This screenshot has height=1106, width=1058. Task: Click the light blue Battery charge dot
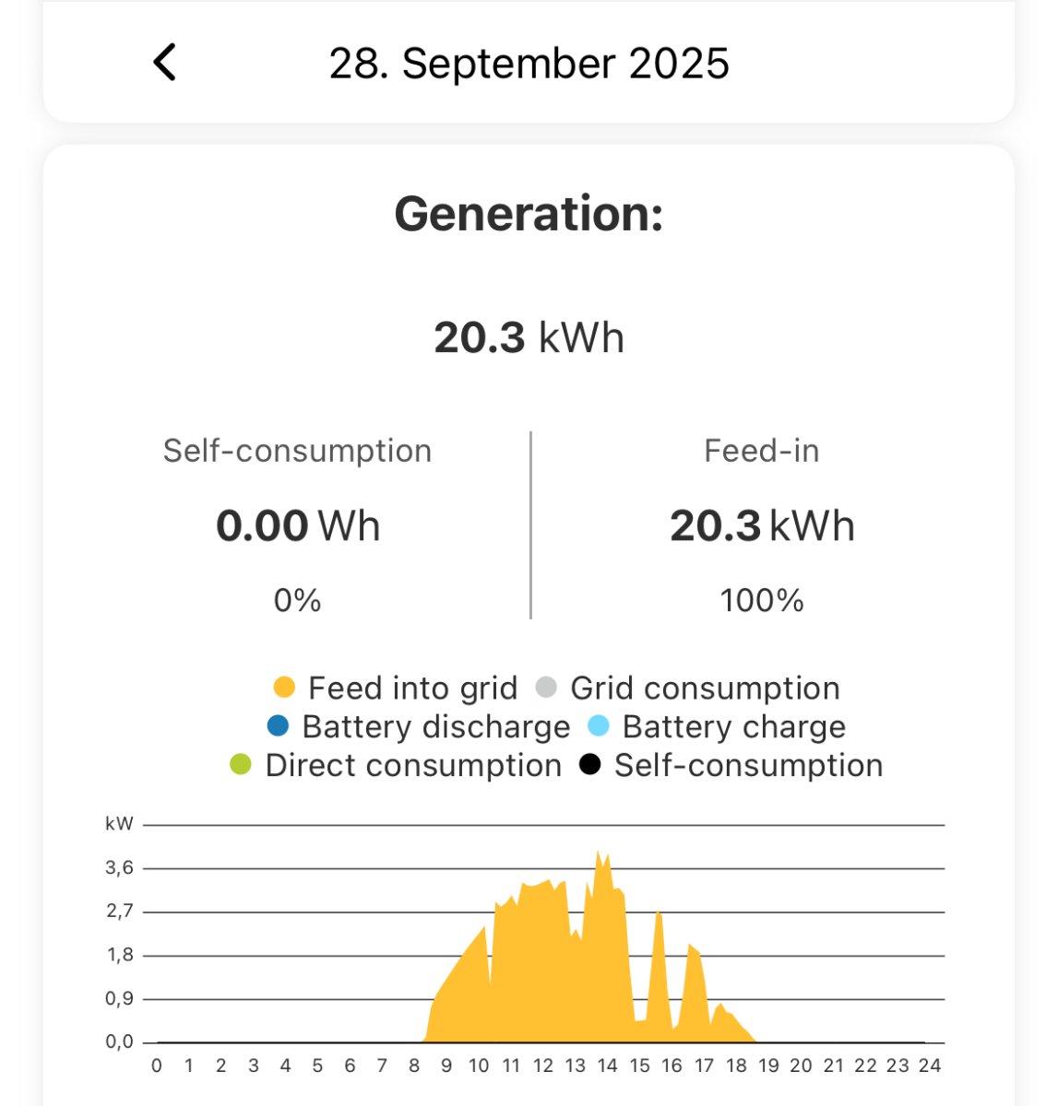tap(599, 726)
